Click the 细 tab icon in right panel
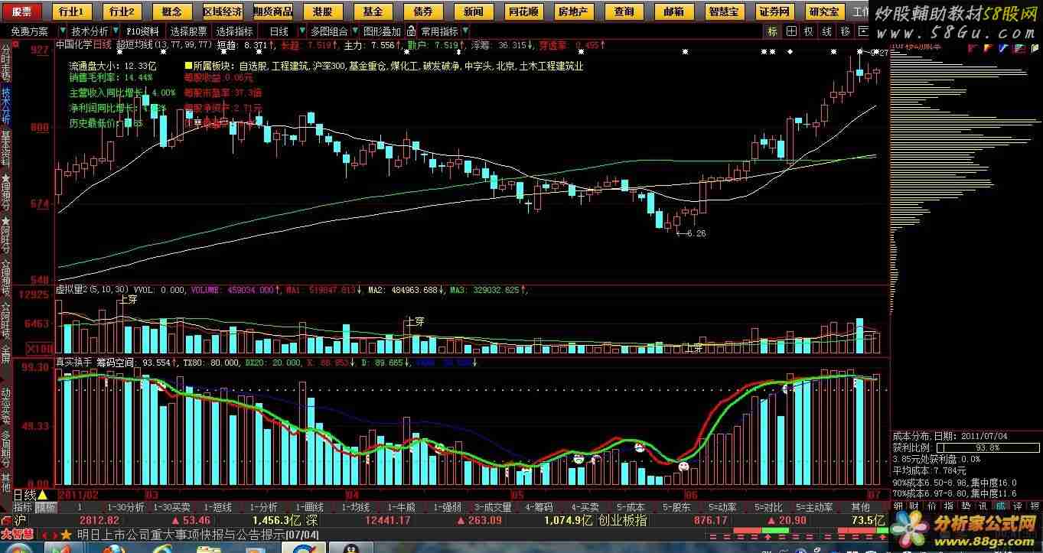1043x553 pixels. tap(899, 506)
